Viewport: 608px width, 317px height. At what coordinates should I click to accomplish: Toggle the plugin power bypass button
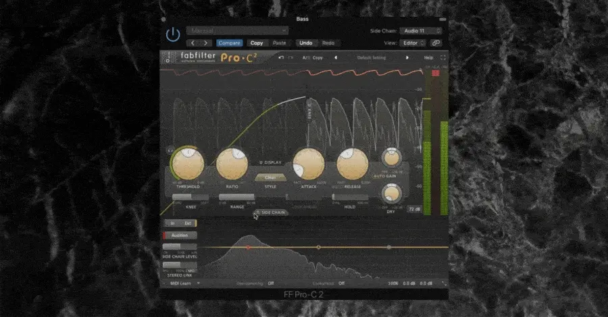(173, 35)
